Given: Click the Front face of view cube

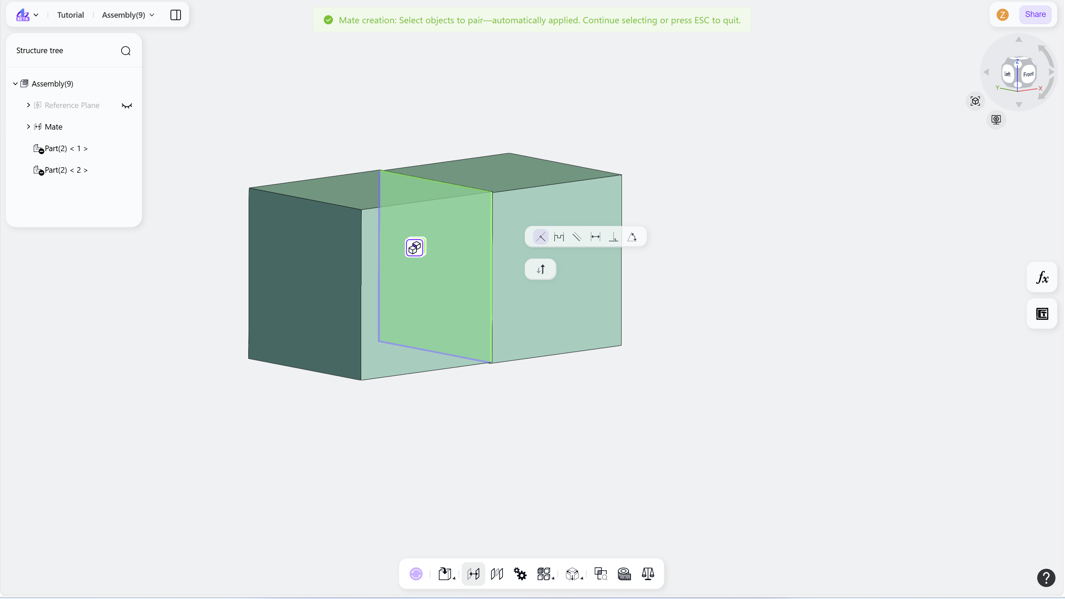Looking at the screenshot, I should point(1028,74).
